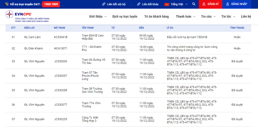Select station code KC53041B in row 01

pos(61,37)
